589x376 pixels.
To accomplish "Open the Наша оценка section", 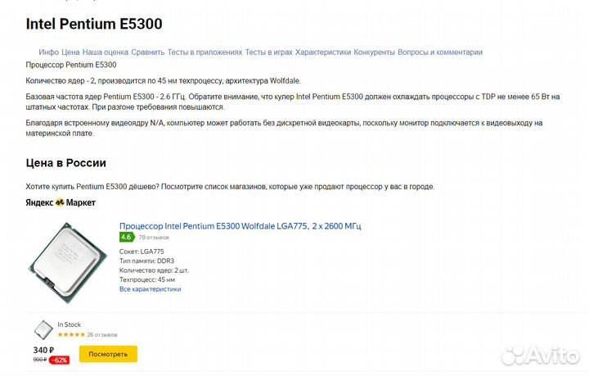I will click(x=105, y=52).
